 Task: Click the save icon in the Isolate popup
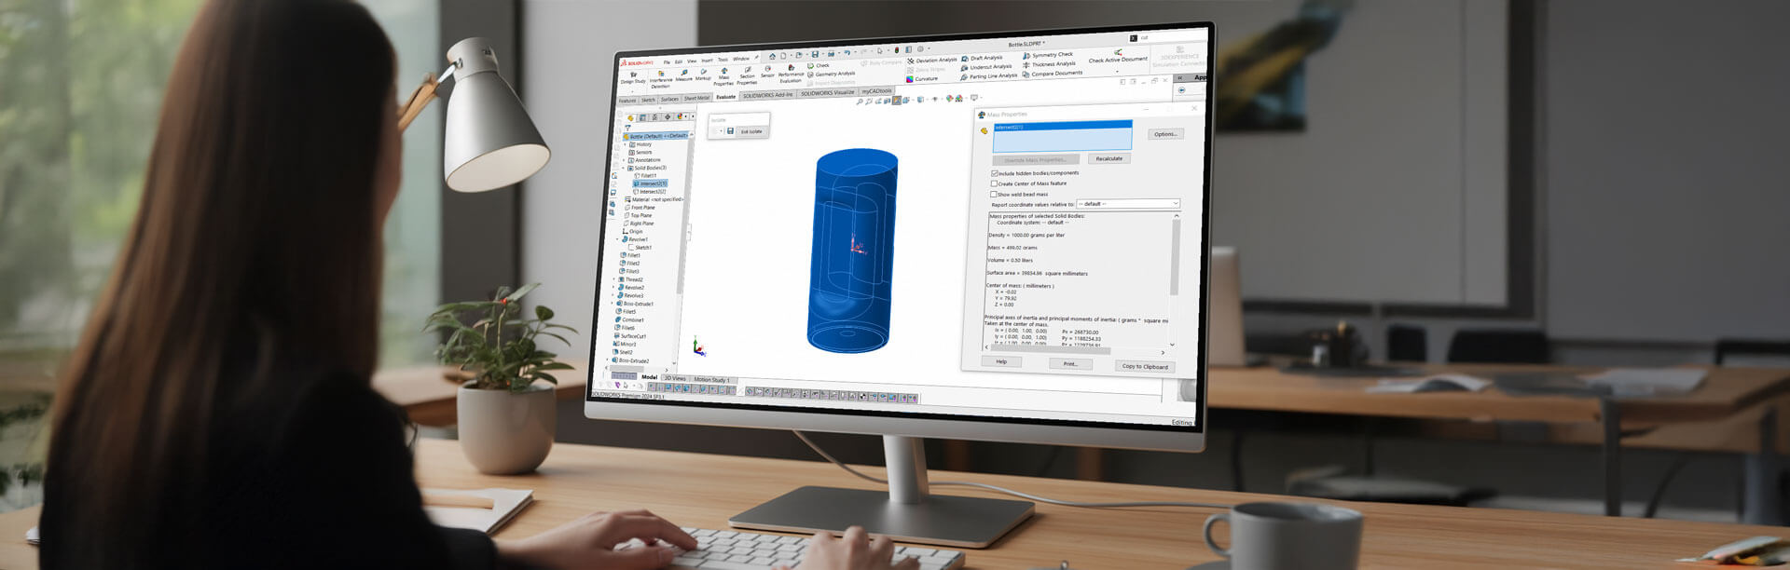tap(730, 131)
